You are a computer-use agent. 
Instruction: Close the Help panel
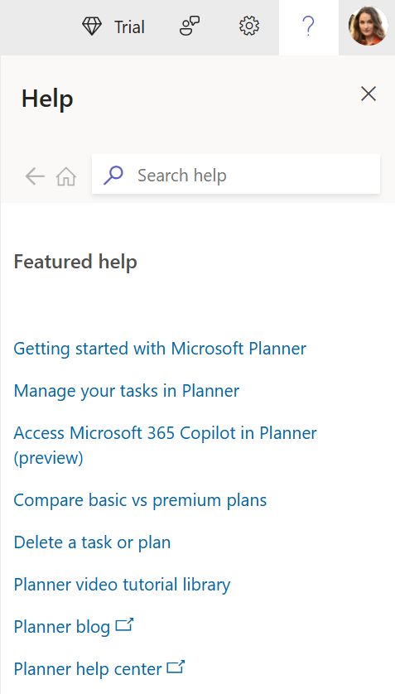point(368,94)
